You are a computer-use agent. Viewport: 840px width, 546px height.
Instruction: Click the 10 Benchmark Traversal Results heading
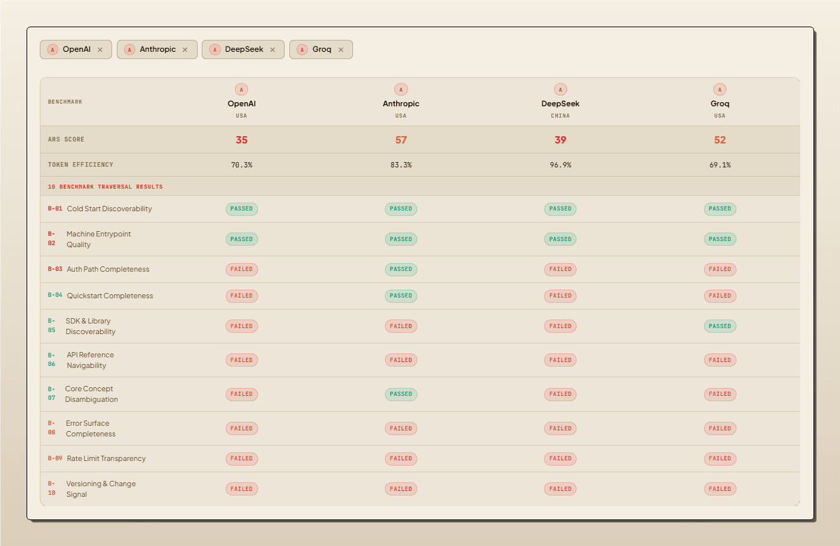pyautogui.click(x=105, y=187)
